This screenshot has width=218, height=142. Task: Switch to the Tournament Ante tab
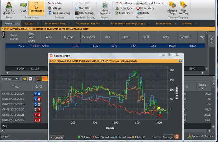(55, 23)
